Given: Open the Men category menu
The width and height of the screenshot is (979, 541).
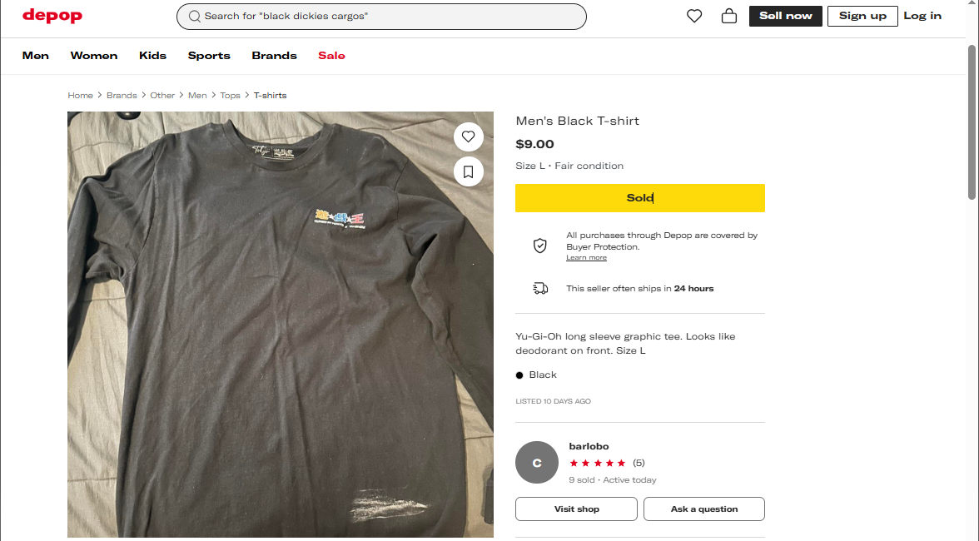Looking at the screenshot, I should pyautogui.click(x=36, y=56).
